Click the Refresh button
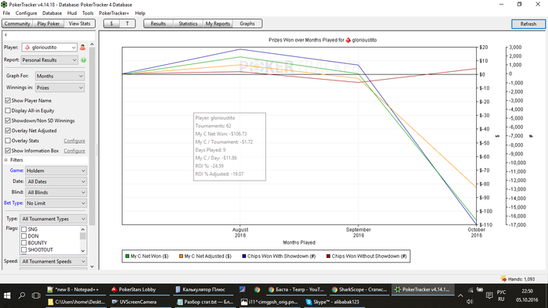The width and height of the screenshot is (548, 308). [x=528, y=23]
